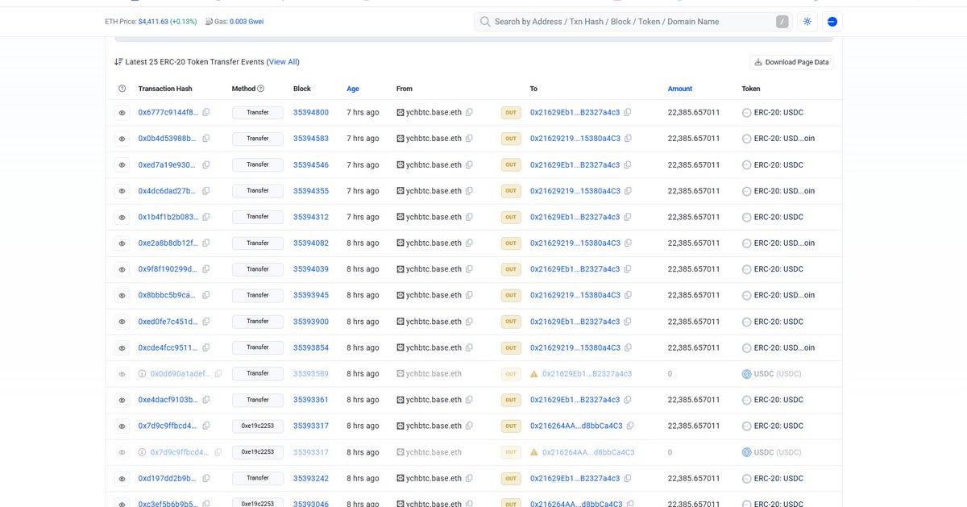Viewport: 967px width, 507px height.
Task: Open the gas tracker 0.003 Gwei
Action: pyautogui.click(x=247, y=22)
